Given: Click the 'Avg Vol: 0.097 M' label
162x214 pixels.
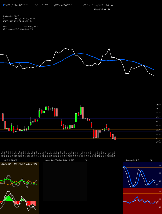Looking at the screenshot, I should [x=103, y=6].
